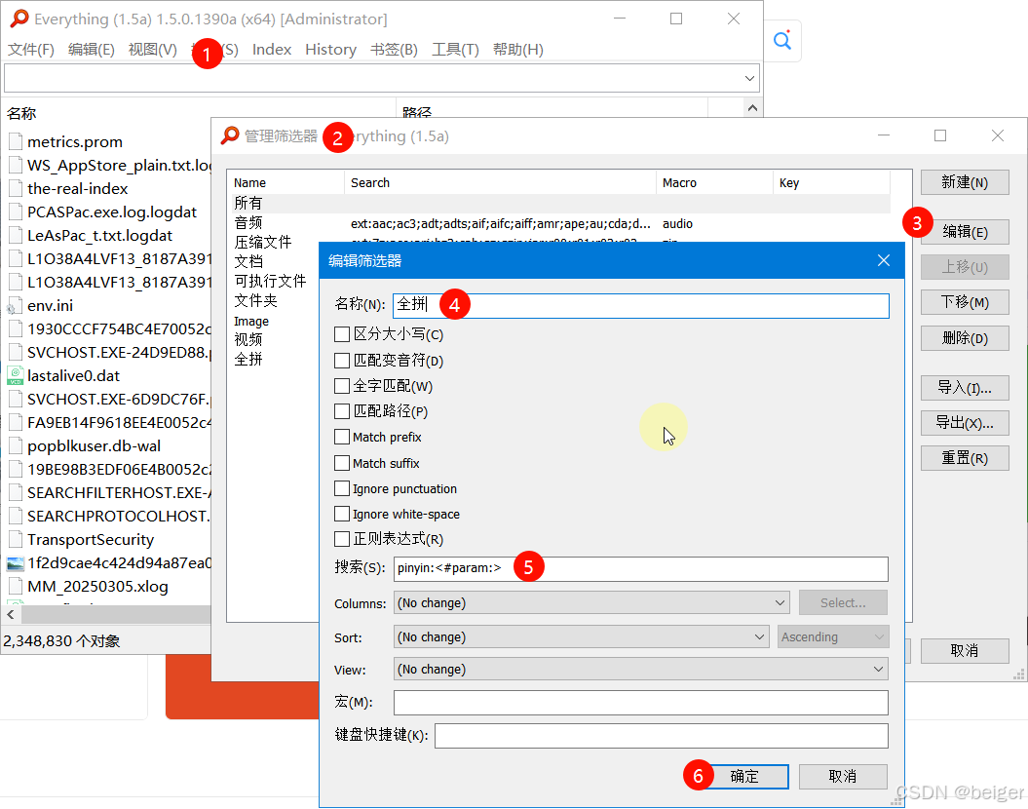Click the results list scroll-up arrow
This screenshot has height=809, width=1028.
point(752,107)
